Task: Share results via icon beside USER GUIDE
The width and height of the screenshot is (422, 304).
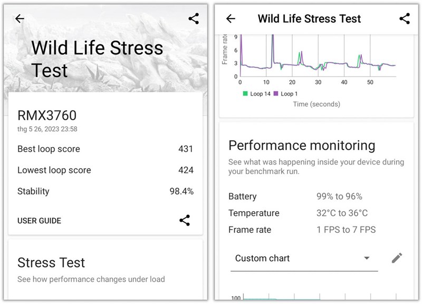Action: click(185, 221)
